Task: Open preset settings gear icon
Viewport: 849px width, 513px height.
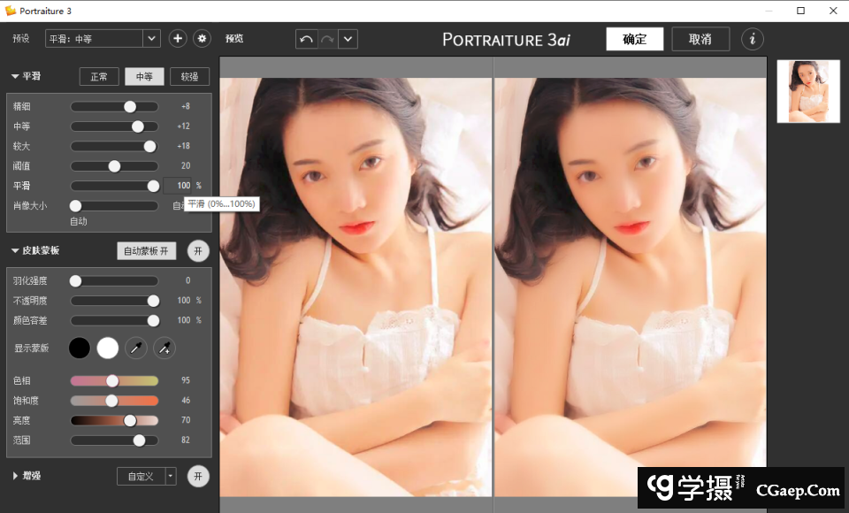Action: [x=202, y=39]
